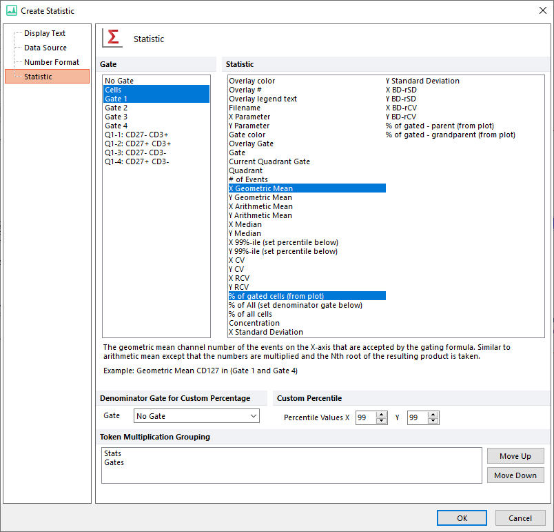Select Gate 2 in the list
The height and width of the screenshot is (532, 554).
coord(156,108)
